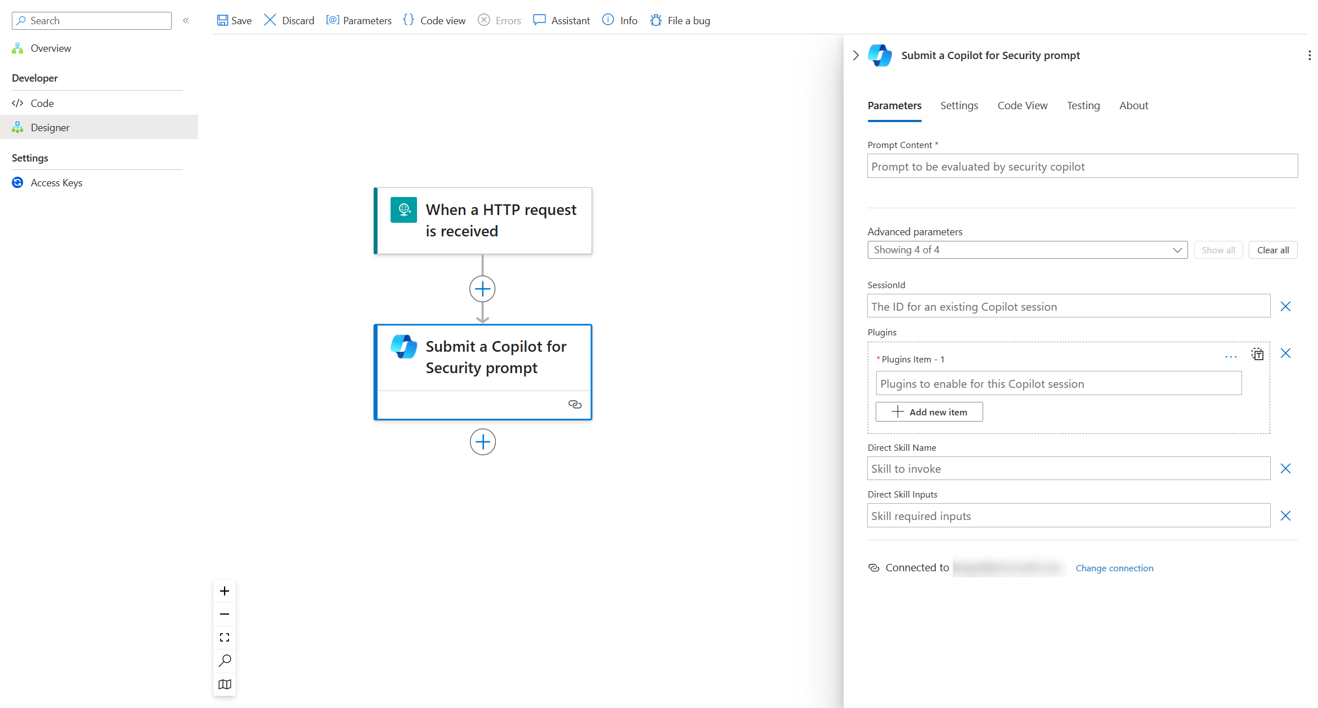The width and height of the screenshot is (1318, 708).
Task: Add a step between trigger and action
Action: 482,289
